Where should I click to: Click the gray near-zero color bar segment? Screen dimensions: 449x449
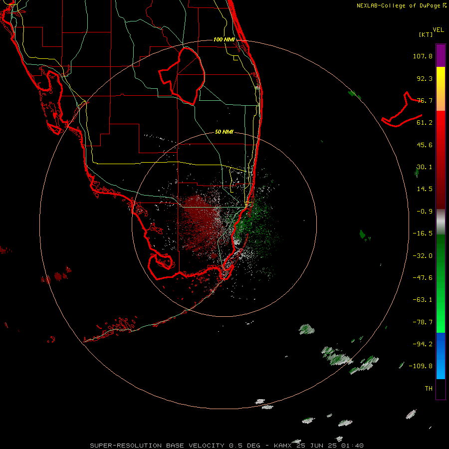(441, 222)
